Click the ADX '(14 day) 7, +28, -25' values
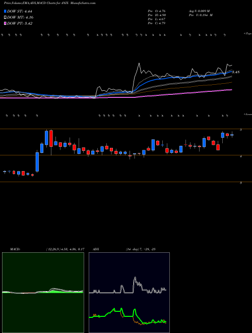The height and width of the screenshot is (333, 252). tap(140, 249)
